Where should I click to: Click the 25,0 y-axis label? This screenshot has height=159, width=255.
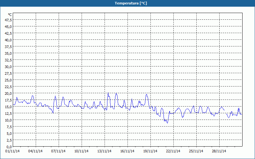coord(9,80)
